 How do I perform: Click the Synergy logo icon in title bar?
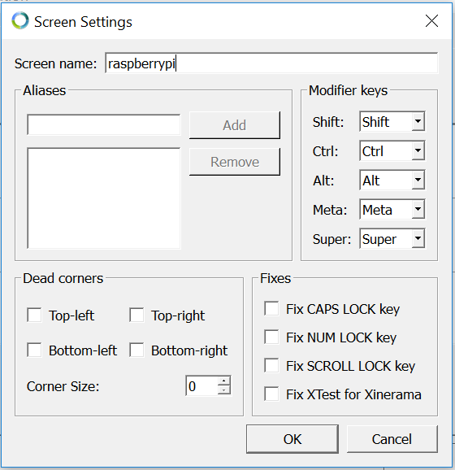20,20
